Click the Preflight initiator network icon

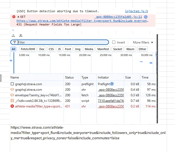[112, 84]
